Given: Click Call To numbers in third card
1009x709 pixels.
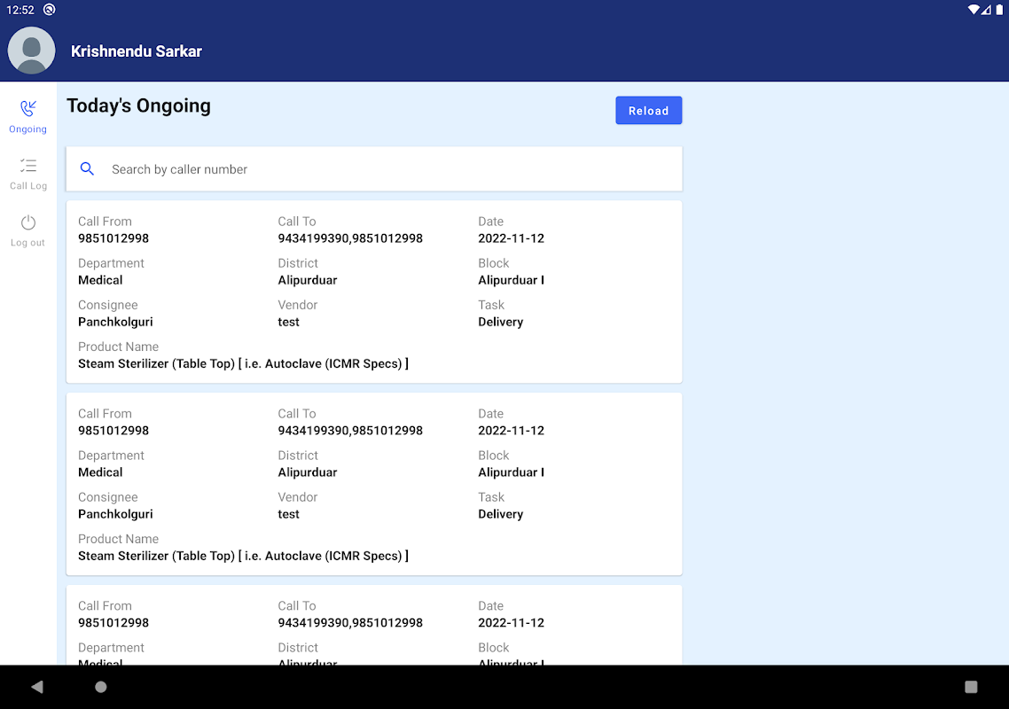Looking at the screenshot, I should (350, 623).
